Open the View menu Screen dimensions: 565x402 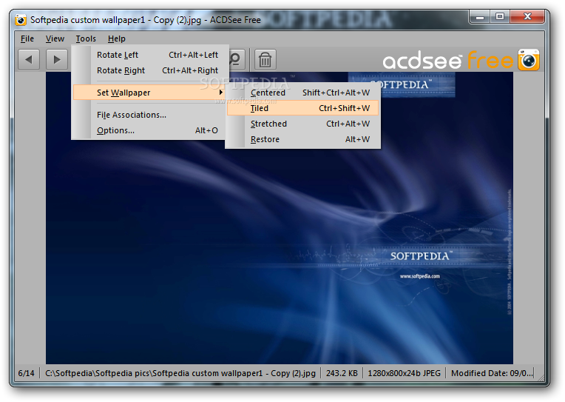[55, 38]
